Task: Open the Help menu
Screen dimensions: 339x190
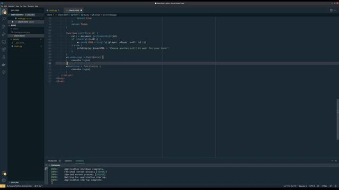Action: coord(37,6)
